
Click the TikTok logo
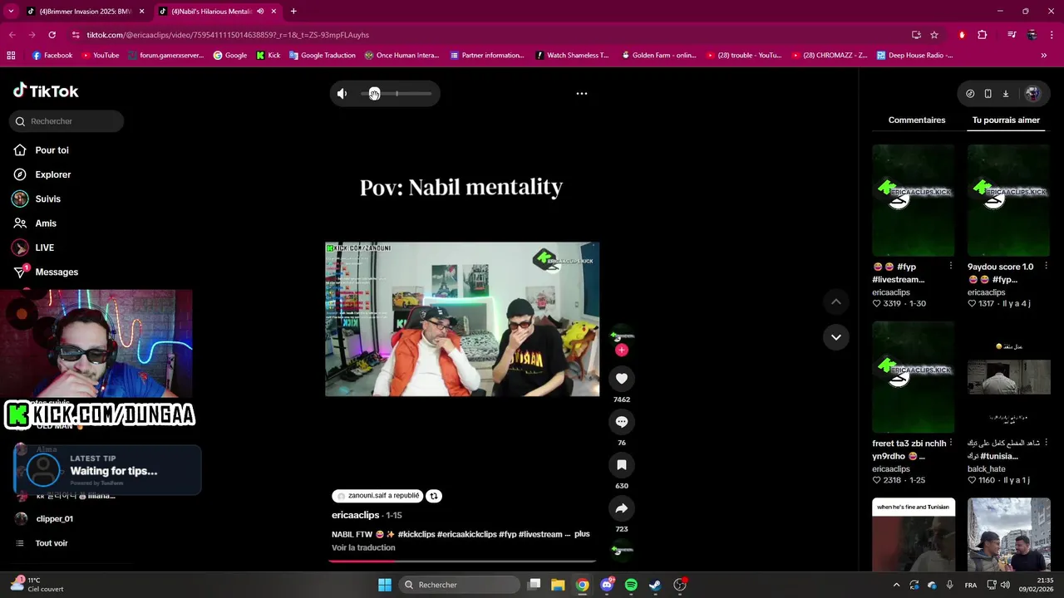coord(46,91)
